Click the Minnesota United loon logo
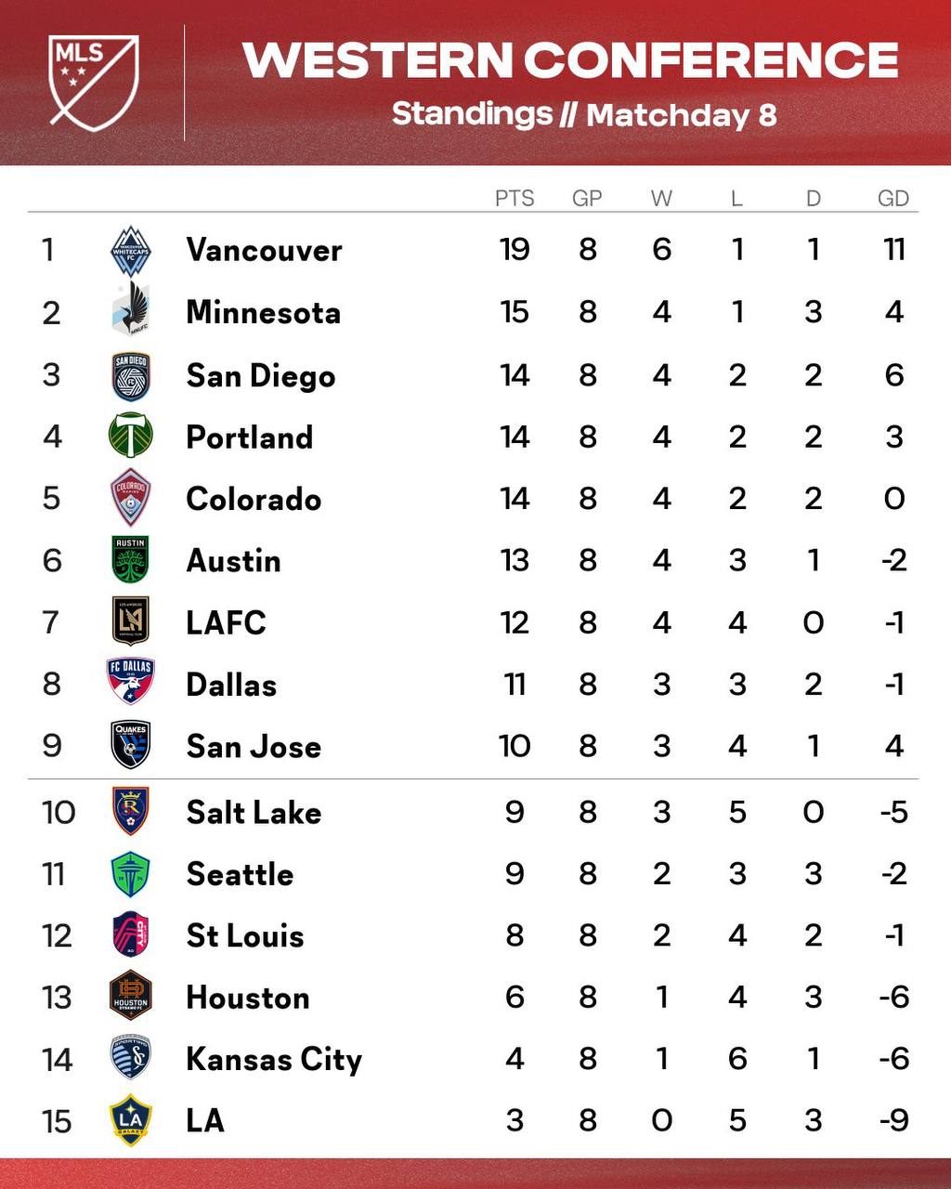The image size is (951, 1189). point(130,311)
